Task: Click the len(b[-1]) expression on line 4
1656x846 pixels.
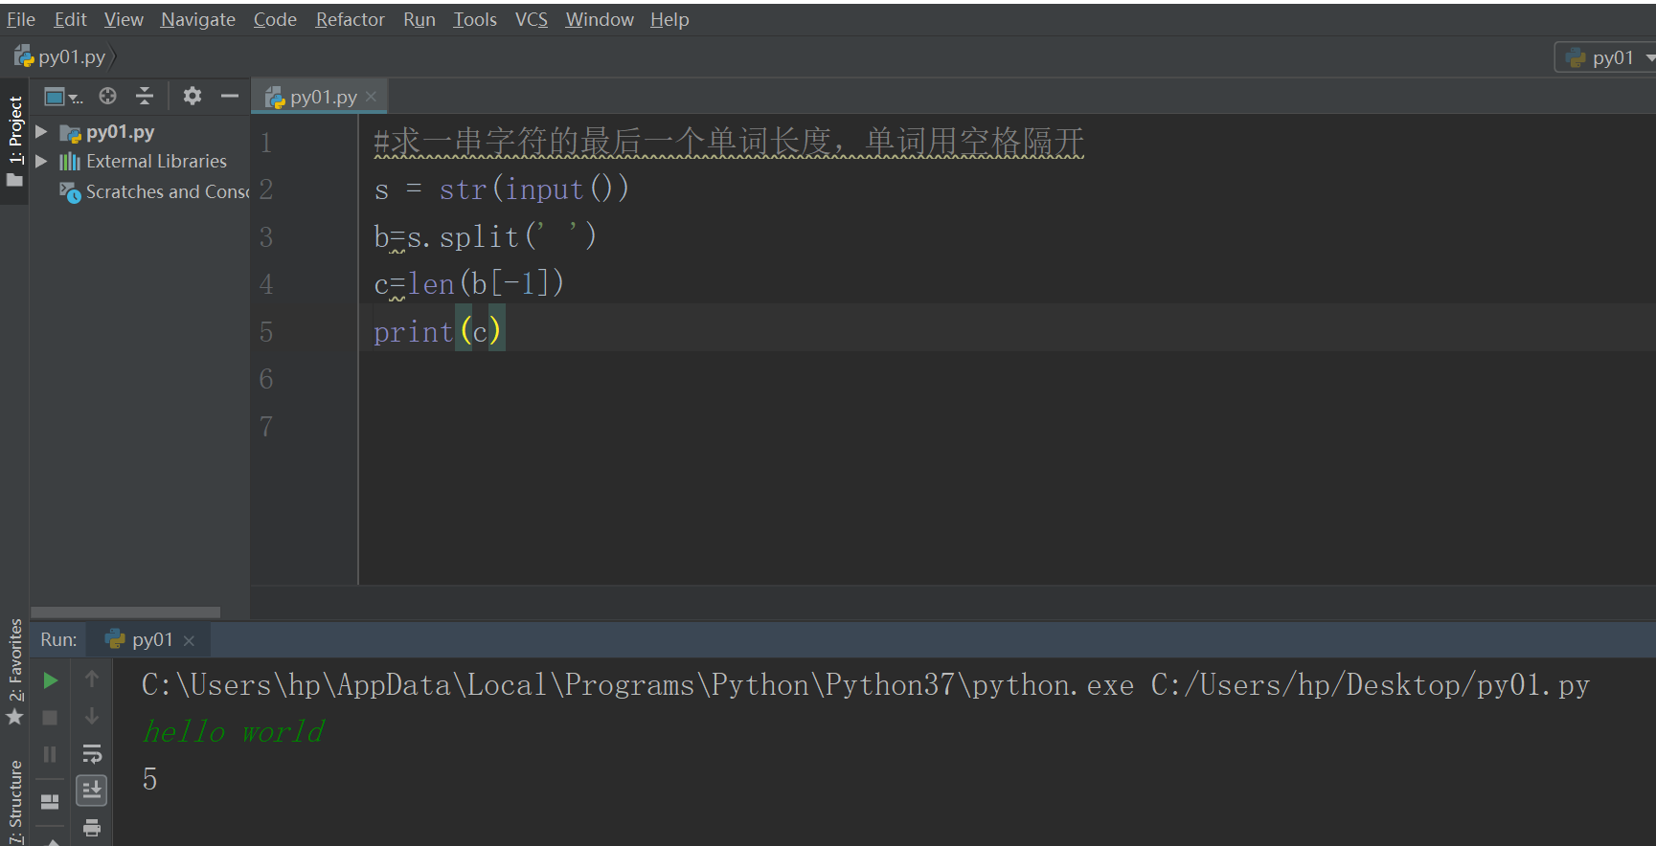Action: click(486, 283)
